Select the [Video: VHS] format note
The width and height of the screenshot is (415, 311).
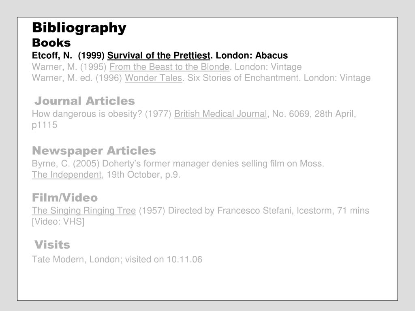[x=58, y=222]
